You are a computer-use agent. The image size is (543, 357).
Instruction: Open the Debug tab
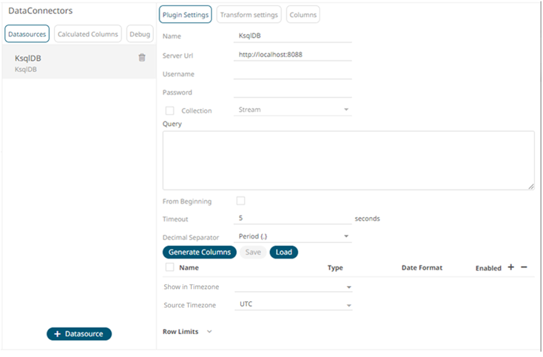(140, 34)
